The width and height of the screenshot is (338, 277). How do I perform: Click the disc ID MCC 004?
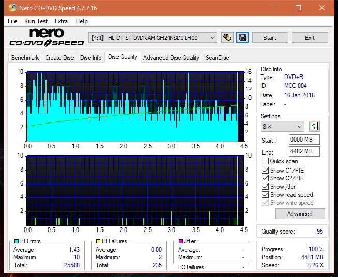296,86
